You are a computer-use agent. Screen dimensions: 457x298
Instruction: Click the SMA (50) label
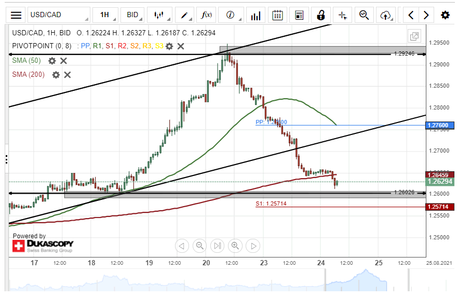tap(26, 61)
